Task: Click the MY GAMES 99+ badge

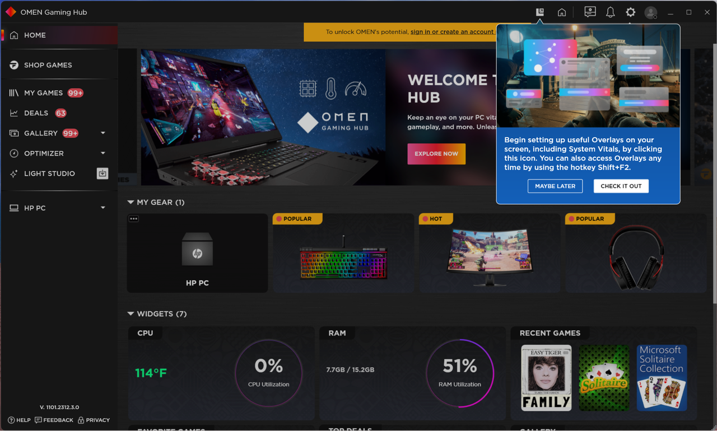Action: tap(75, 93)
